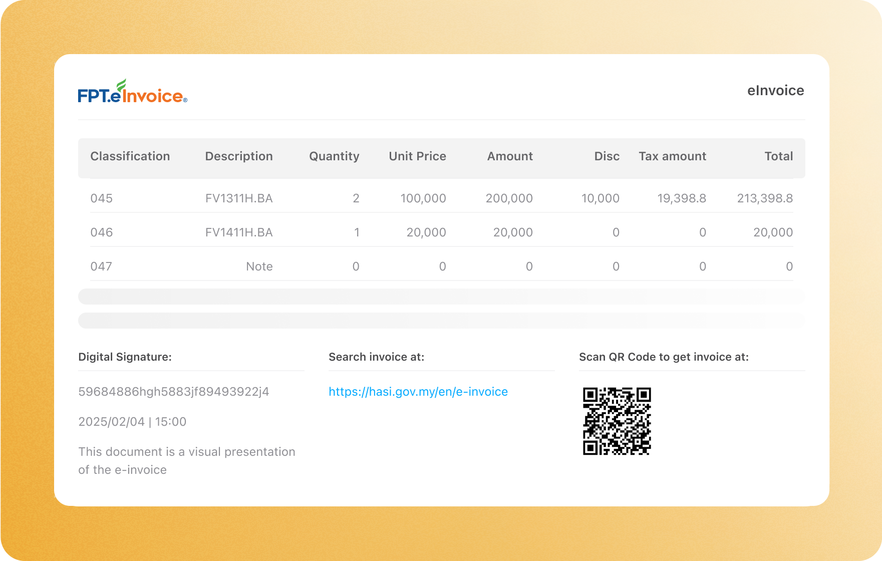Select the Total column header

778,156
